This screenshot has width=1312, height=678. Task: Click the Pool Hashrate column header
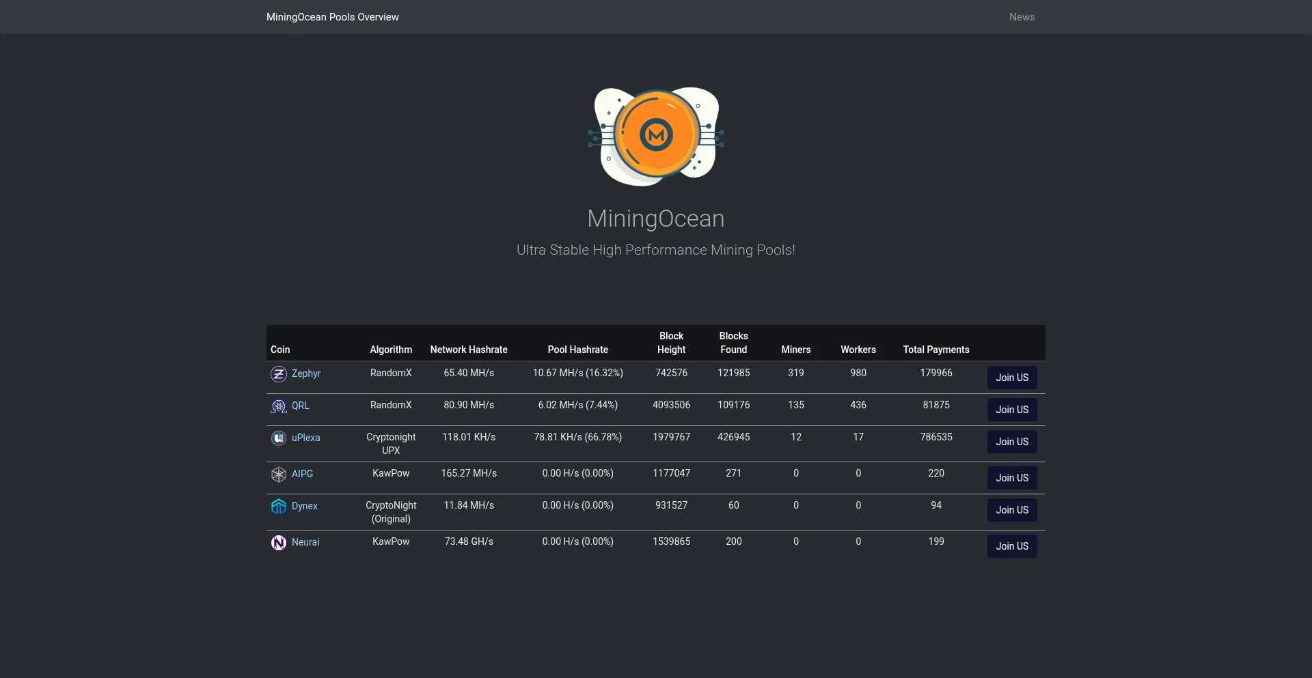click(578, 350)
